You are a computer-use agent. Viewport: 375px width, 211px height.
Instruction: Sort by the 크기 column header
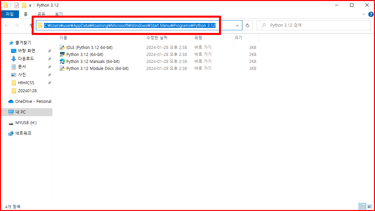(x=238, y=38)
